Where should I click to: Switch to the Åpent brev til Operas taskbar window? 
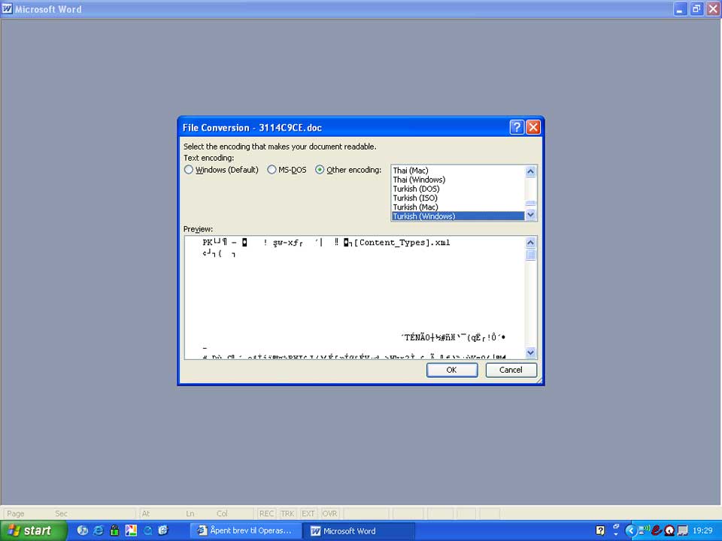point(245,530)
